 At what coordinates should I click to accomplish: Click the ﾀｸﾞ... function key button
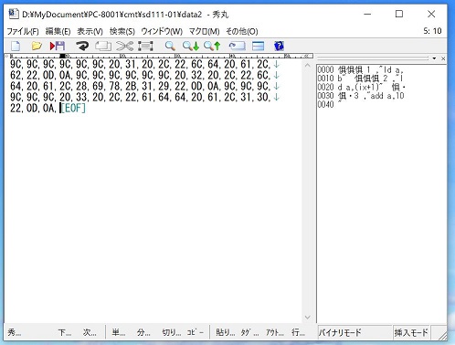pos(249,332)
